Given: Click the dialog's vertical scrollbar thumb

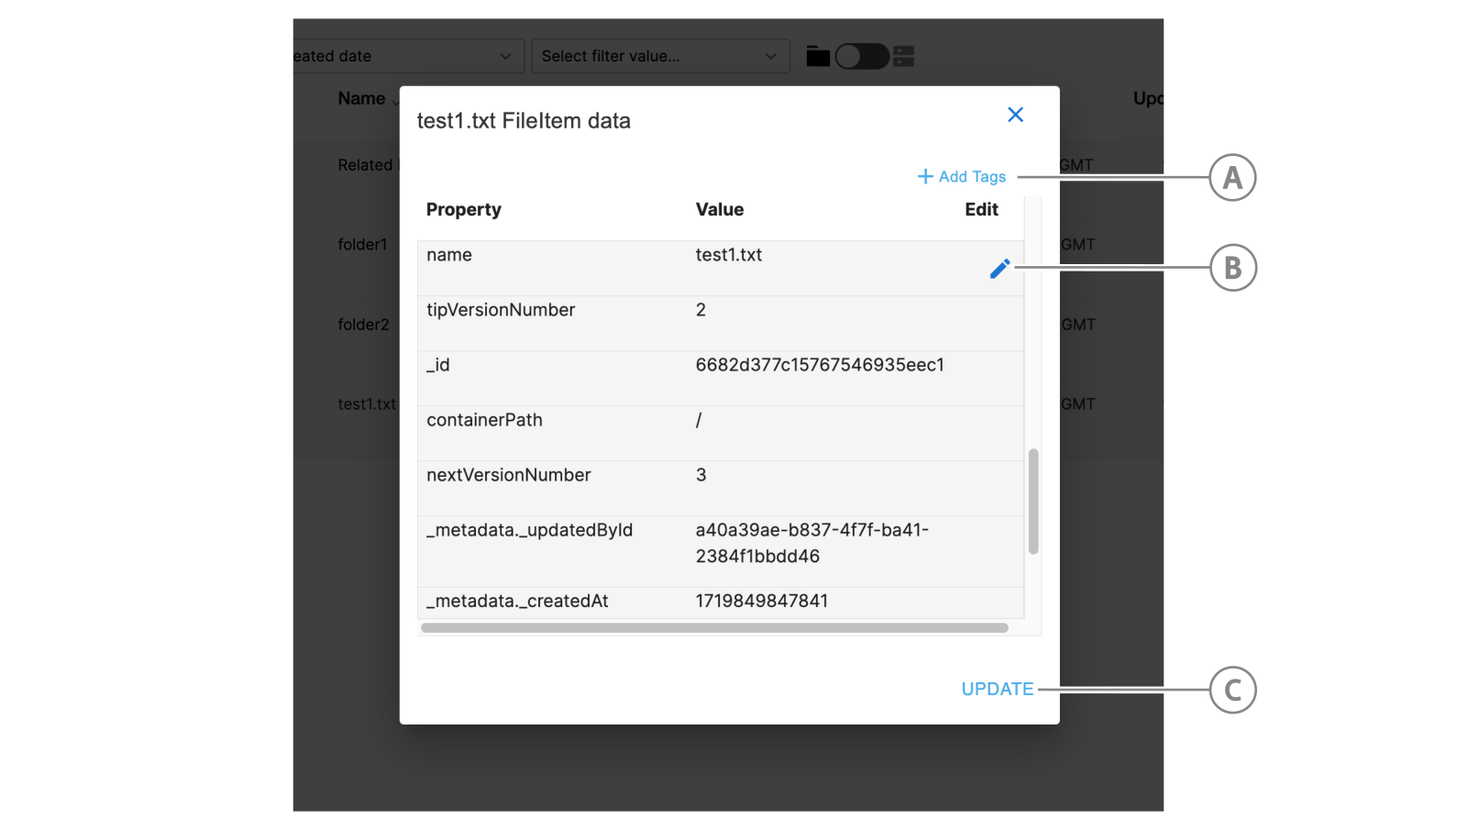Looking at the screenshot, I should click(x=1033, y=501).
